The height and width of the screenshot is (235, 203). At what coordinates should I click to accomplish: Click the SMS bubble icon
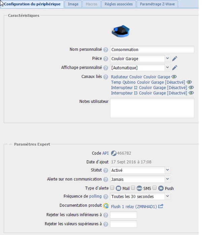coord(139,188)
